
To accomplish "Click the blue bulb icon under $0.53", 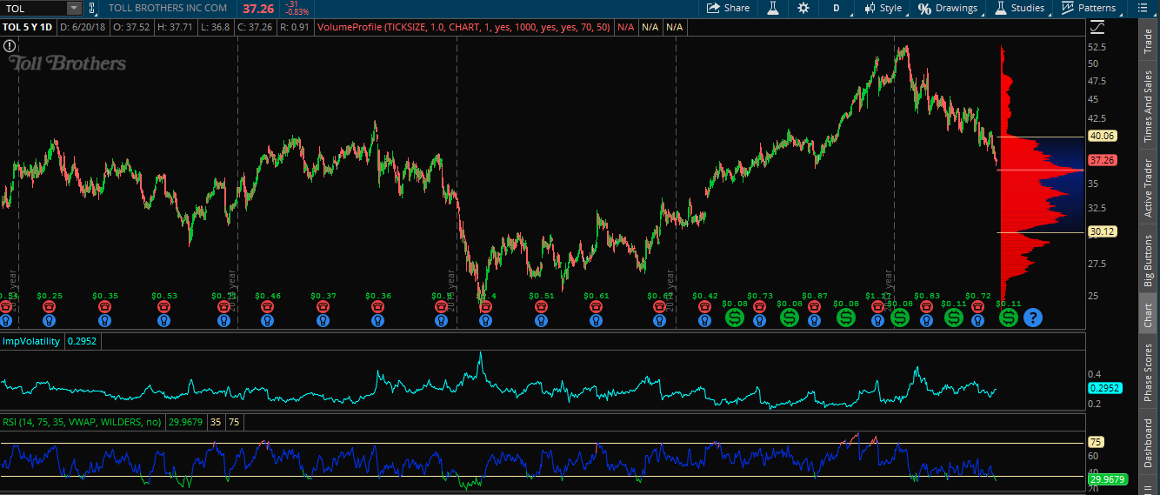I will click(x=163, y=320).
